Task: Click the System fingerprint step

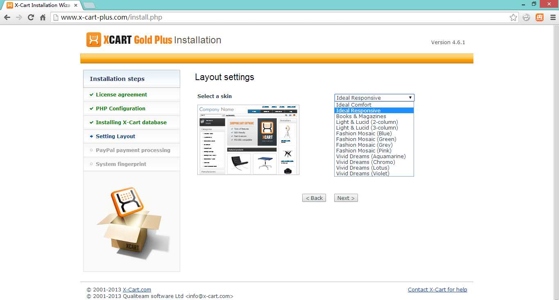Action: (x=121, y=164)
